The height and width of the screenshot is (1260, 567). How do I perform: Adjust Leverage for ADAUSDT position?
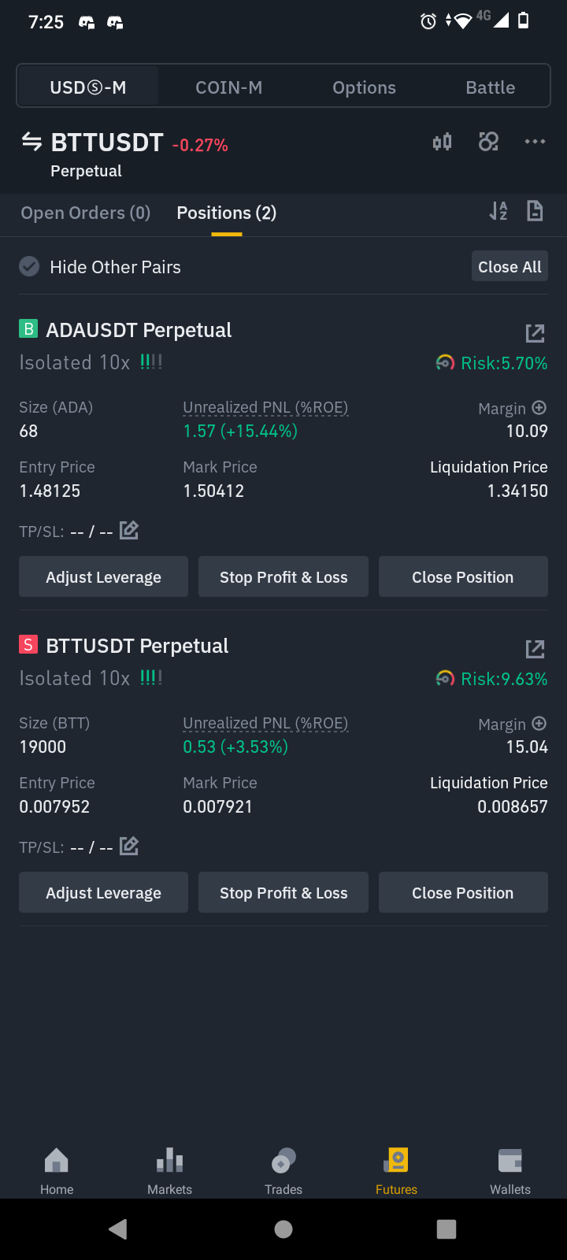[x=103, y=577]
